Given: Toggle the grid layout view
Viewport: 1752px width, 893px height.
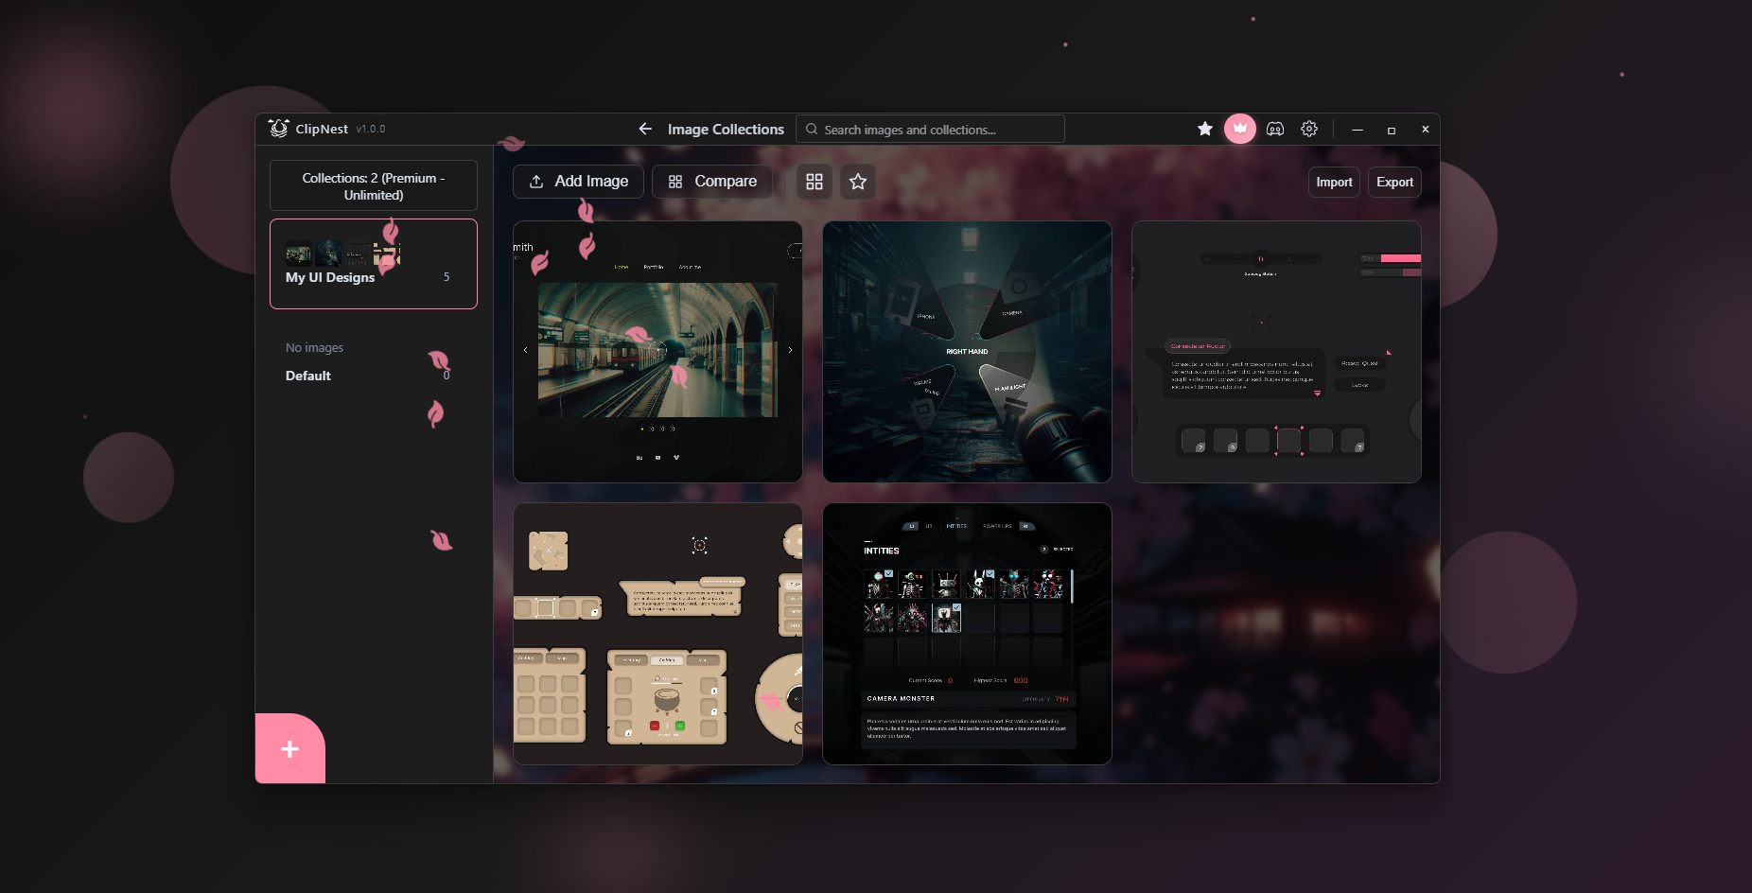Looking at the screenshot, I should point(814,182).
